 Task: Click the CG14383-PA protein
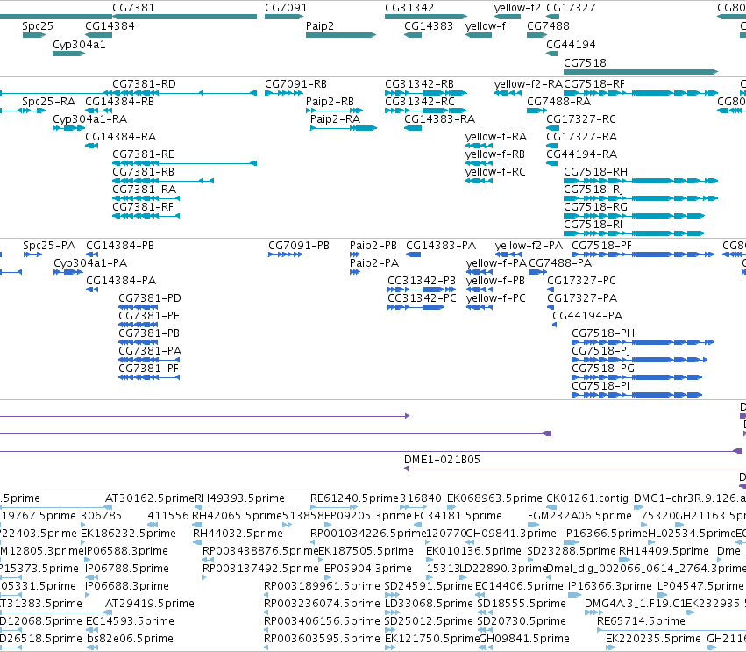[414, 254]
